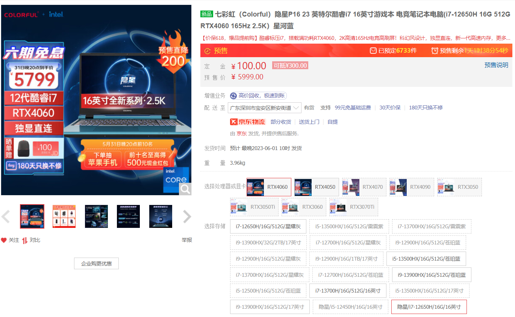
Task: Select the RTX3060 graphics option
Action: [304, 207]
